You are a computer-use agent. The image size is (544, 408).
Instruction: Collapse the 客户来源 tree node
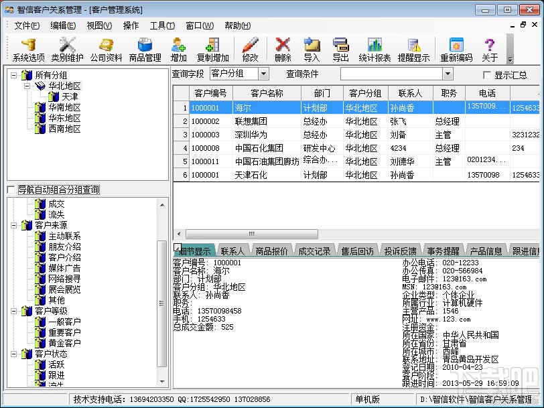pyautogui.click(x=15, y=225)
